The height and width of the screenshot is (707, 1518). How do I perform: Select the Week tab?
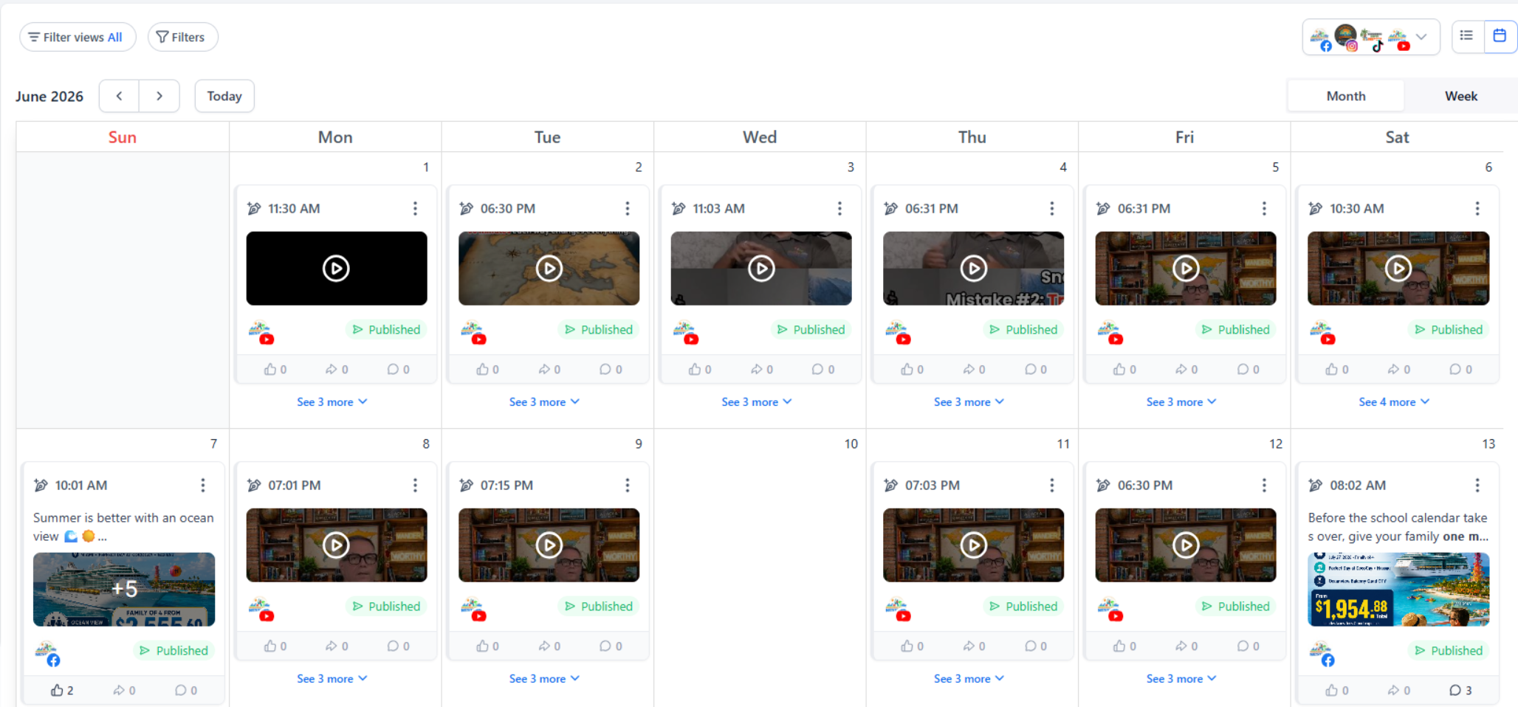pyautogui.click(x=1461, y=96)
